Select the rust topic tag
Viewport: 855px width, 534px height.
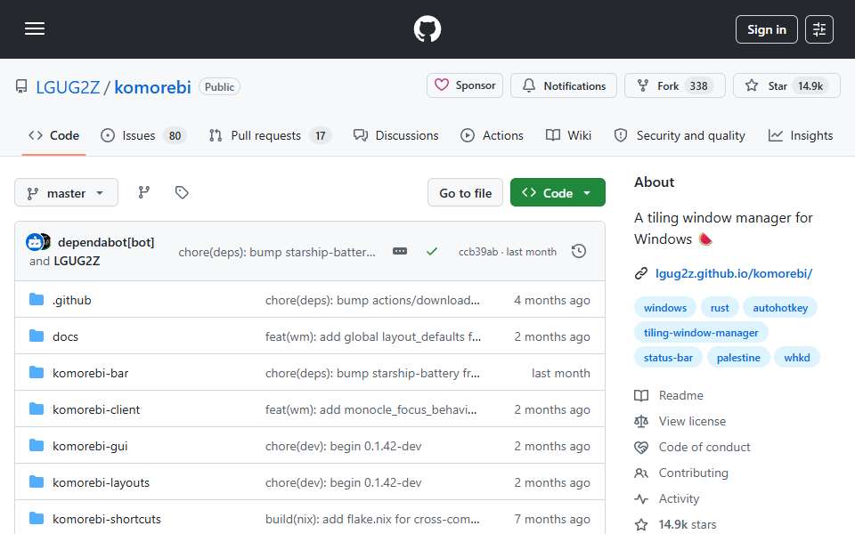coord(720,308)
